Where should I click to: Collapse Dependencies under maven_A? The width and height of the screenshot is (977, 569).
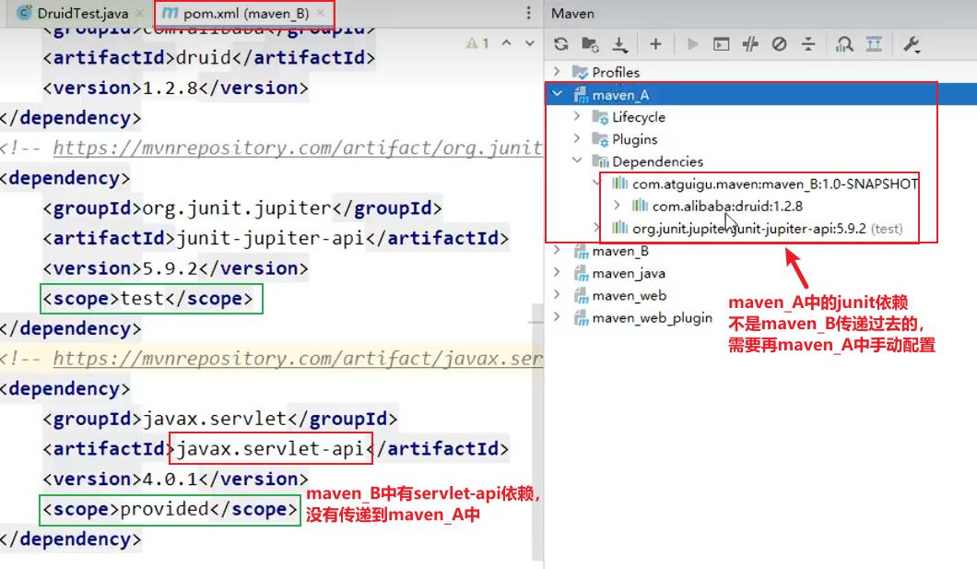(x=577, y=160)
